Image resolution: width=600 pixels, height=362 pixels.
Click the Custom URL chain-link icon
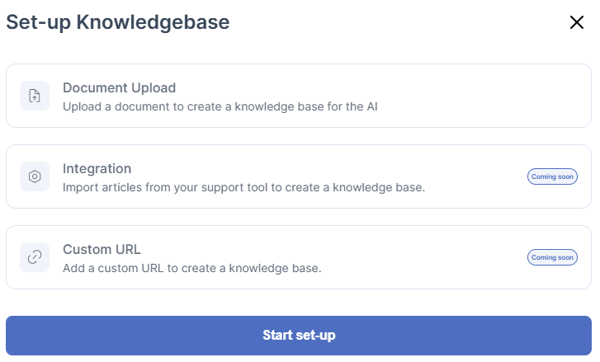coord(35,257)
